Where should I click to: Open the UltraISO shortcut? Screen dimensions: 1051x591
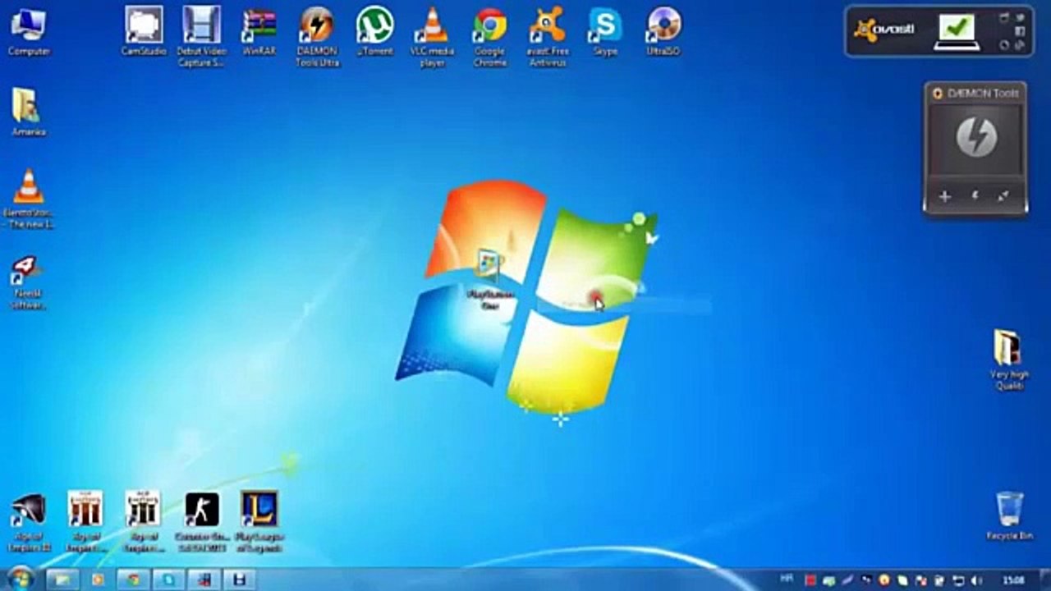coord(663,31)
